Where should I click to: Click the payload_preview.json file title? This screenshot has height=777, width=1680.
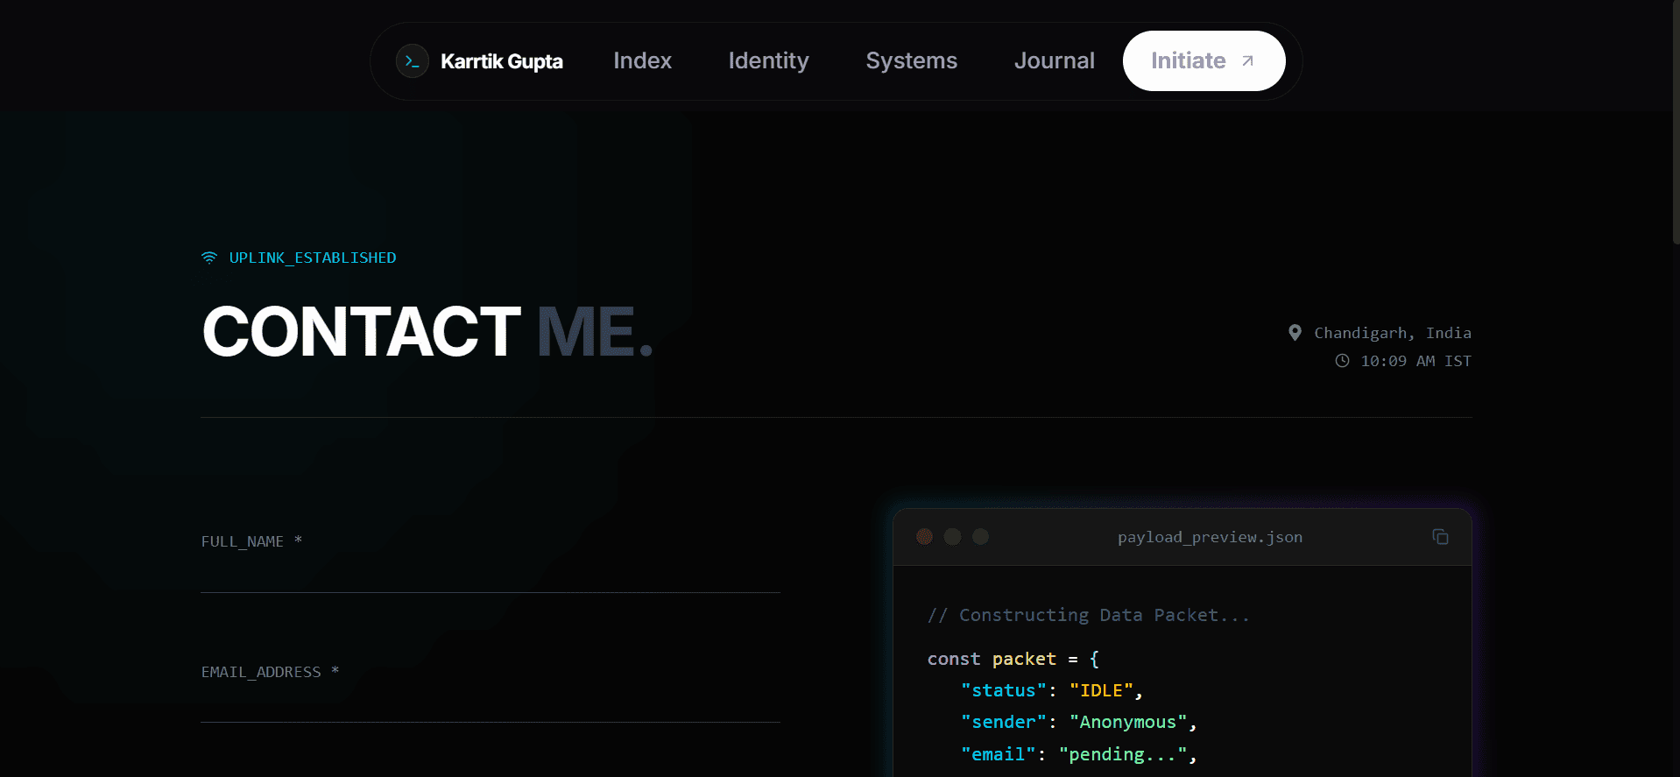pyautogui.click(x=1210, y=537)
